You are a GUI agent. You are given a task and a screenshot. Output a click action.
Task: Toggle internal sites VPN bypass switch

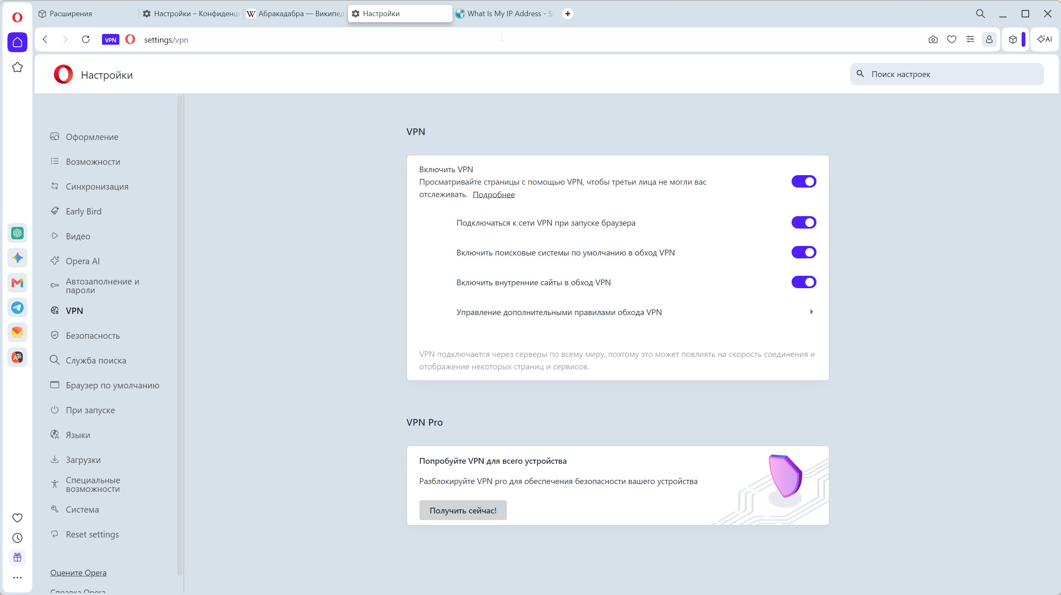804,282
